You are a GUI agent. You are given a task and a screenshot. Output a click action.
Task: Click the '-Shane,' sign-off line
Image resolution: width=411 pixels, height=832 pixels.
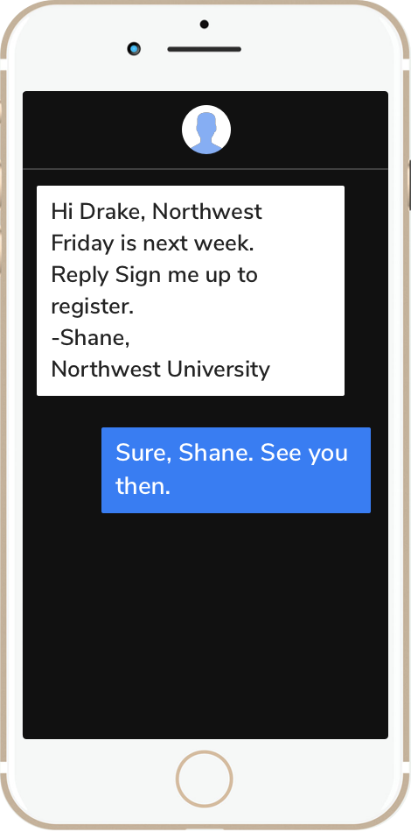(91, 338)
